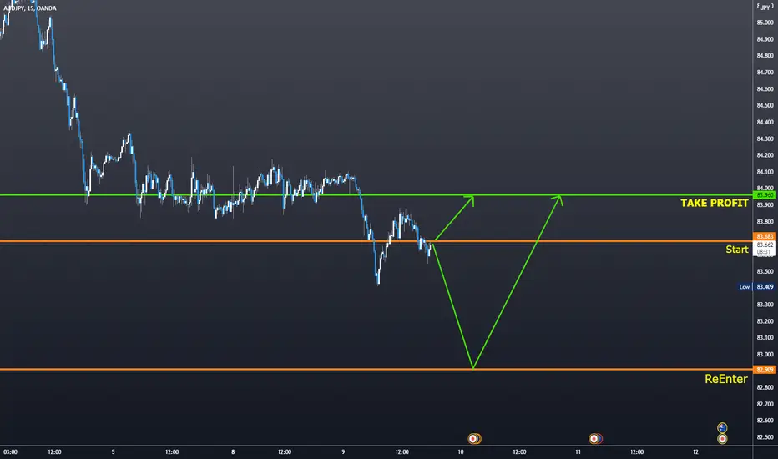Screen dimensions: 778x459
Task: Click the day 12 time axis label
Action: coord(695,452)
